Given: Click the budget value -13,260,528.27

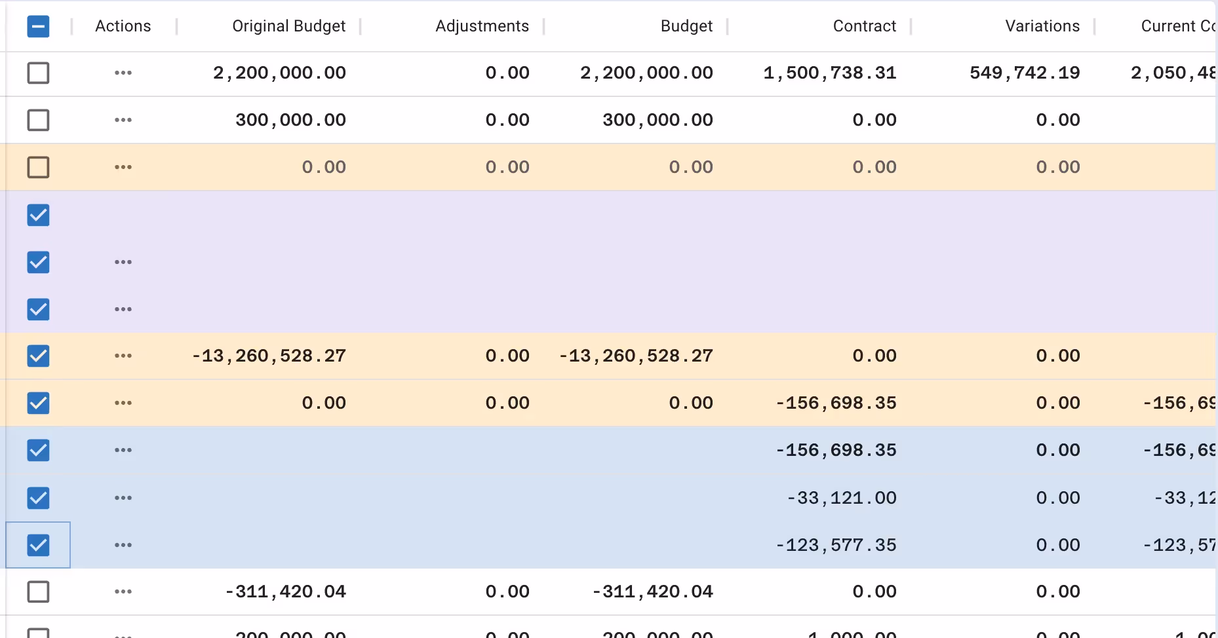Looking at the screenshot, I should [636, 356].
